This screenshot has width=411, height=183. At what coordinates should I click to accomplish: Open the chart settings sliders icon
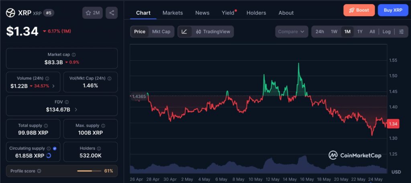401,31
